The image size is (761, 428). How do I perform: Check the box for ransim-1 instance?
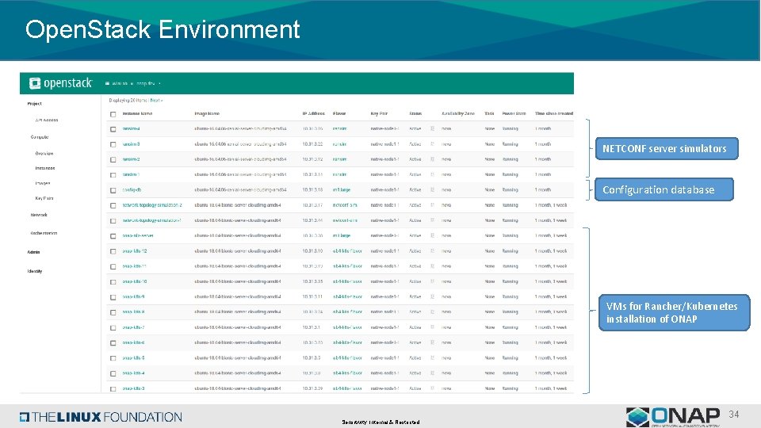[113, 174]
